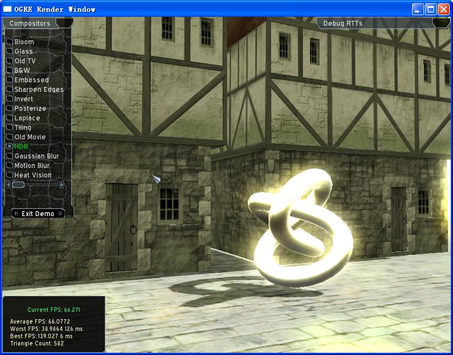Click the glowing knot in the scene

pyautogui.click(x=302, y=230)
